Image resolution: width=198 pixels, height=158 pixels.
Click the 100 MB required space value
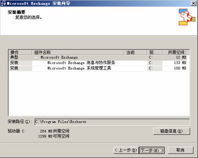click(x=180, y=68)
